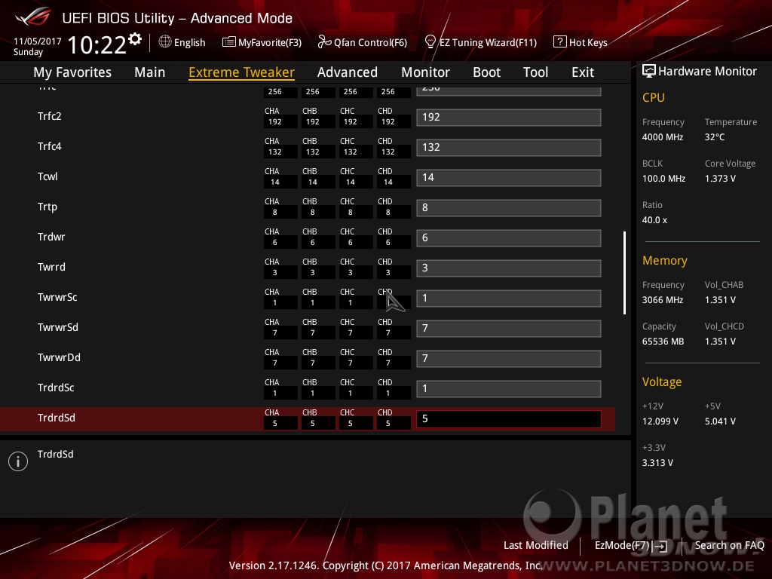The width and height of the screenshot is (772, 579).
Task: Select the Tcwl setting label
Action: [47, 176]
